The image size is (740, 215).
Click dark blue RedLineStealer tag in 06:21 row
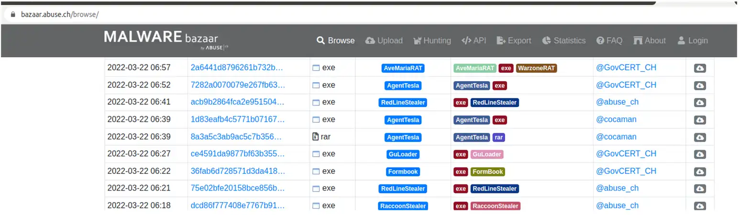[495, 189]
